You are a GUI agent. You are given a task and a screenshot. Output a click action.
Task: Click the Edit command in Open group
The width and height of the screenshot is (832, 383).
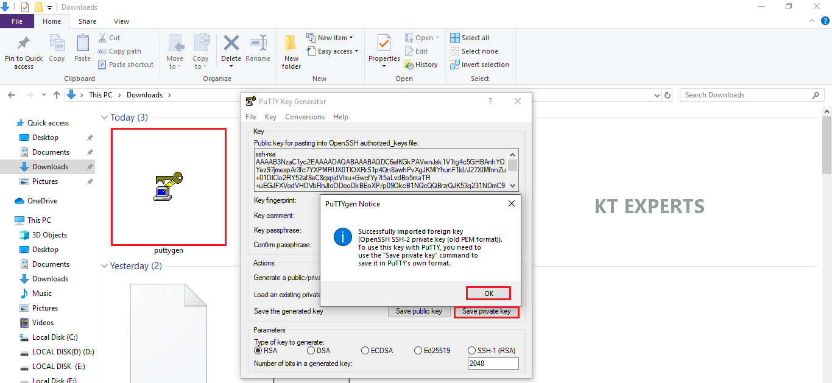(x=417, y=51)
